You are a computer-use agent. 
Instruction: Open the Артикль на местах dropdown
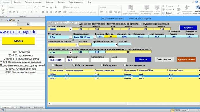coord(116,45)
